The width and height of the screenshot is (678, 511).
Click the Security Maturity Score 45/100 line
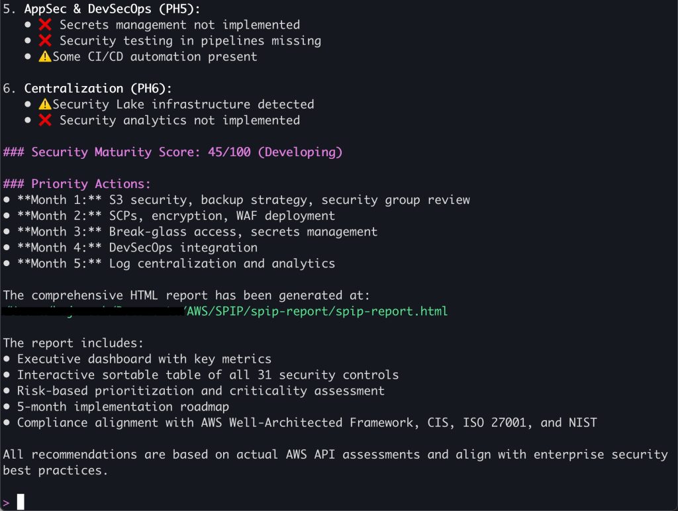pyautogui.click(x=173, y=152)
